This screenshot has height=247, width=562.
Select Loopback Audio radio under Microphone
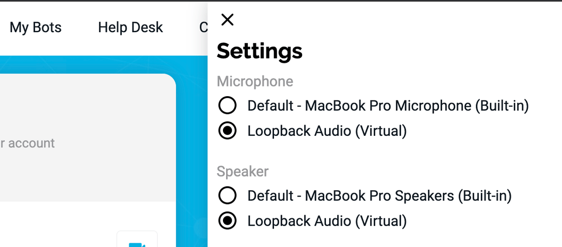[228, 131]
